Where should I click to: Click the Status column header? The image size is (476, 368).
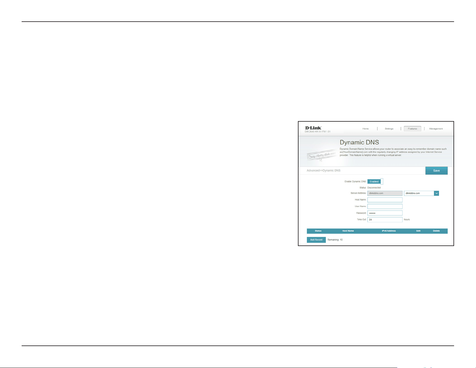(x=318, y=231)
